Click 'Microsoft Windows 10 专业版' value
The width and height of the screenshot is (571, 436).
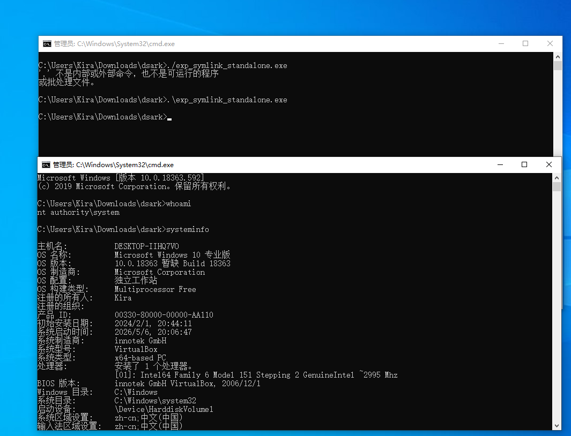[172, 255]
